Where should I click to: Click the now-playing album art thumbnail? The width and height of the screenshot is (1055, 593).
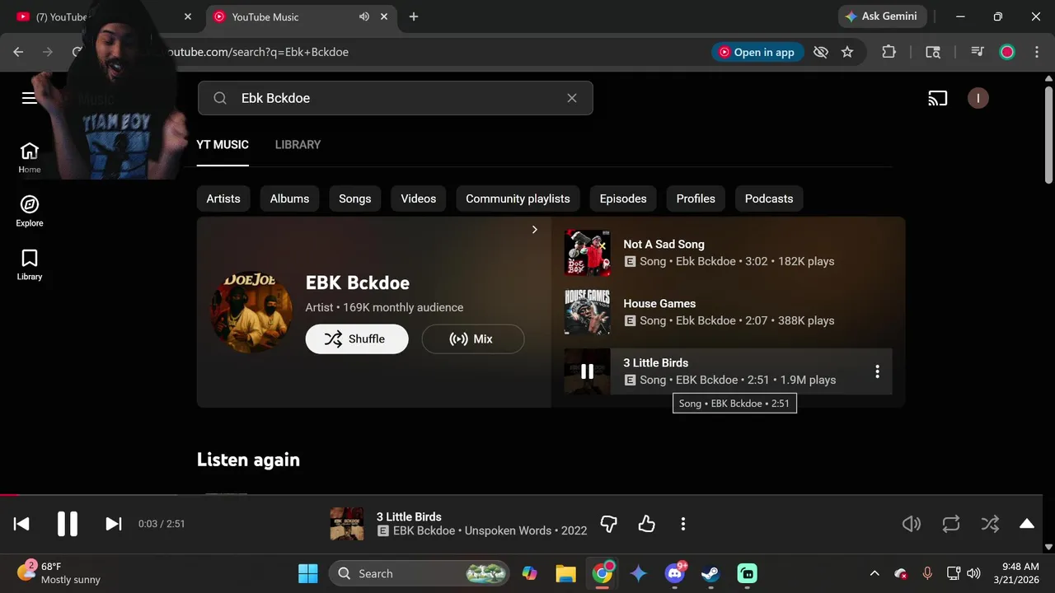347,524
